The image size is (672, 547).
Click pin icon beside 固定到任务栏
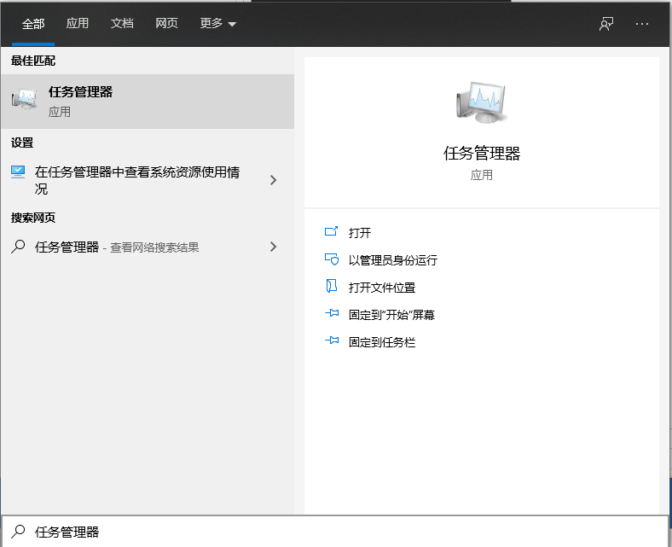pyautogui.click(x=332, y=340)
